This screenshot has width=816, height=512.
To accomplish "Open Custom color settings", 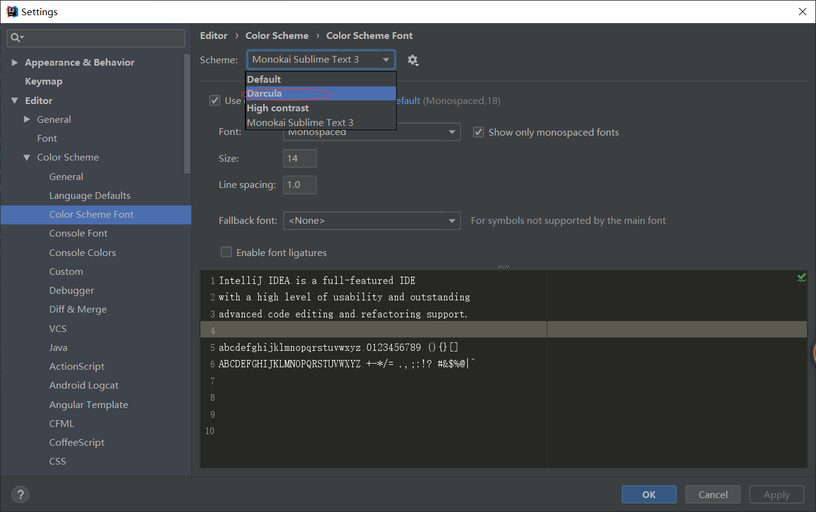I will pos(66,272).
